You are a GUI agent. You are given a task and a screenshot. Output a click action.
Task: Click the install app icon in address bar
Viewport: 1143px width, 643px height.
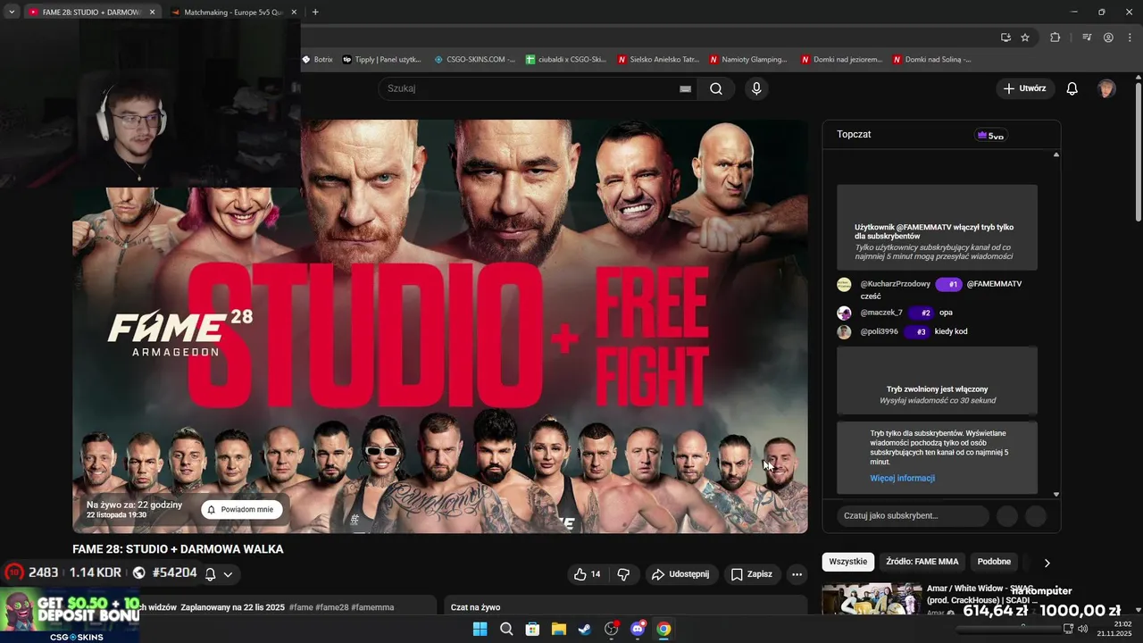click(x=1005, y=38)
